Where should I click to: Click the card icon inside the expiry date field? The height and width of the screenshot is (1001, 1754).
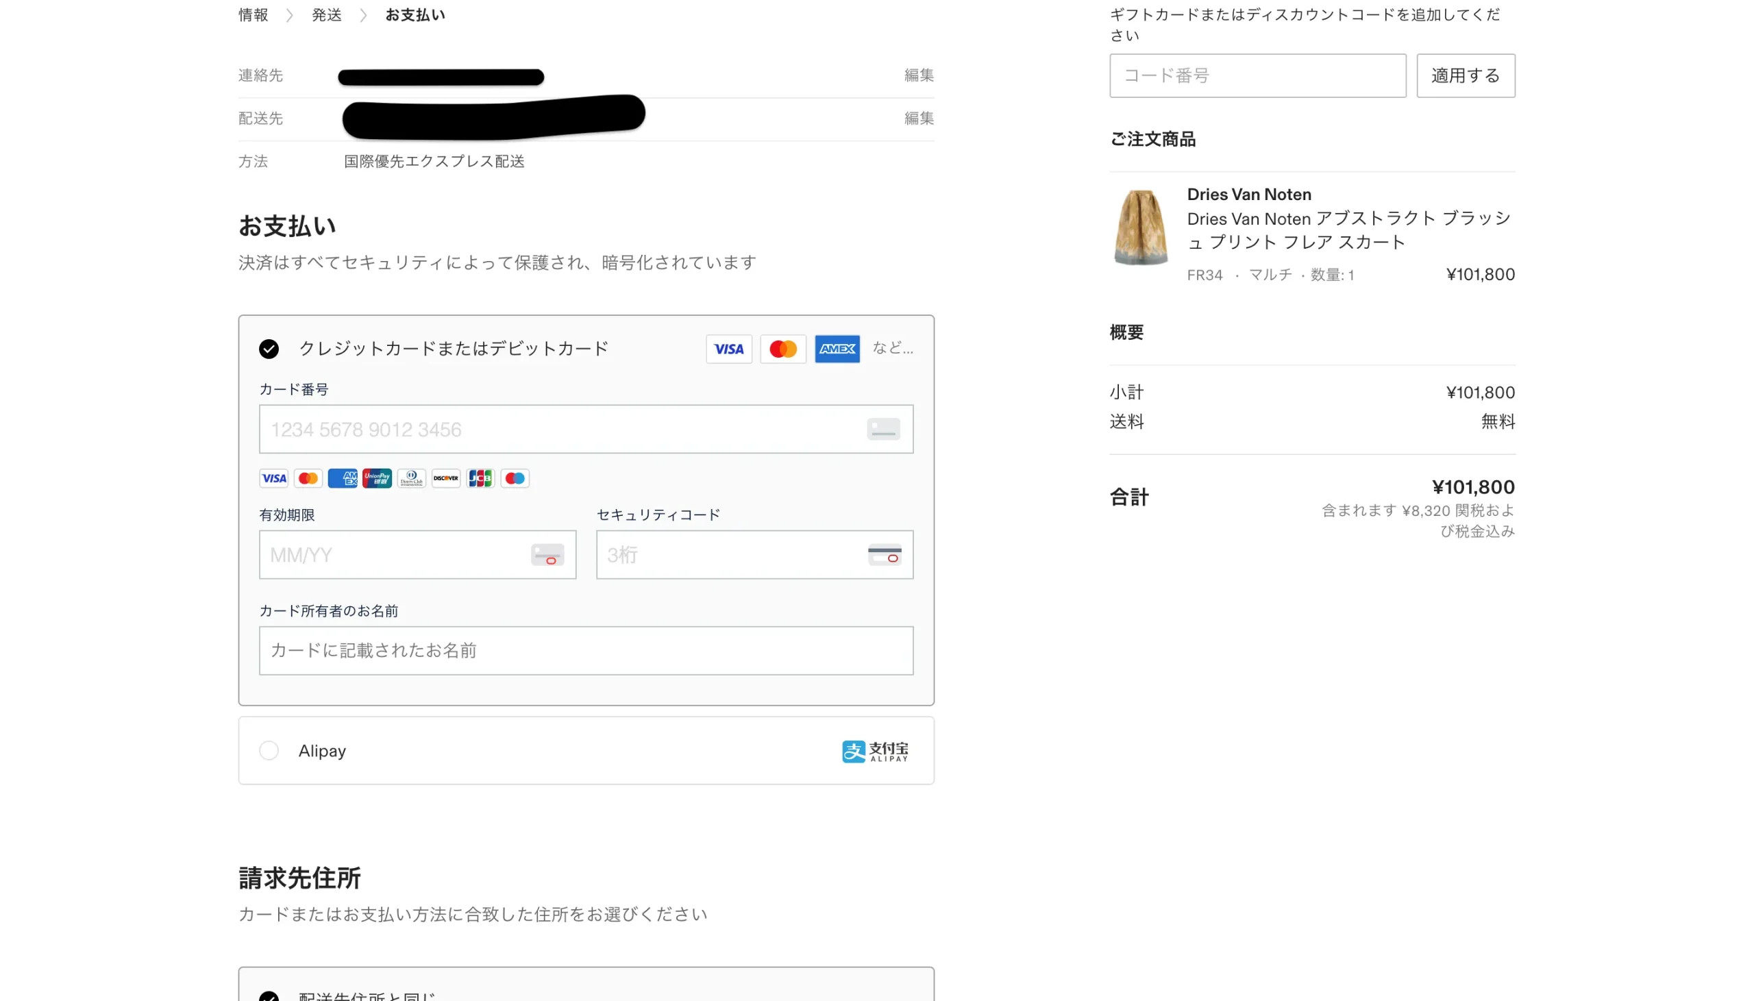(x=547, y=555)
